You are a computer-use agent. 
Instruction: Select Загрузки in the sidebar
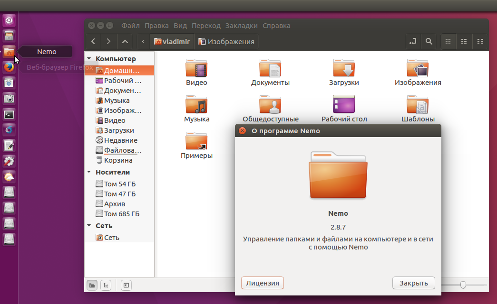pyautogui.click(x=119, y=130)
